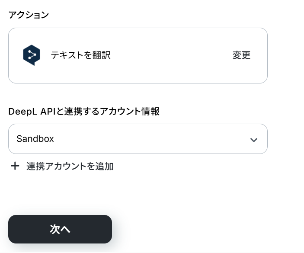
Task: Tap the DeepL speech-bubble app icon
Action: point(32,55)
